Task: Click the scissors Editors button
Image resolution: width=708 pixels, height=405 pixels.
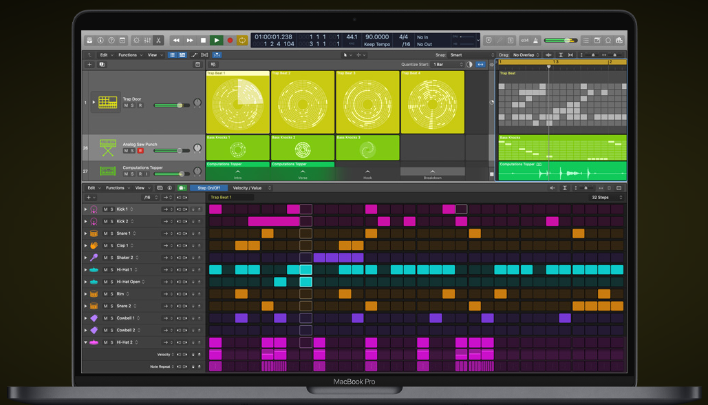Action: 159,41
